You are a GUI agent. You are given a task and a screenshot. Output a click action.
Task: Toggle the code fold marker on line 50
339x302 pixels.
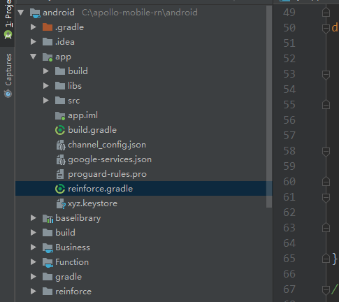[x=326, y=28]
